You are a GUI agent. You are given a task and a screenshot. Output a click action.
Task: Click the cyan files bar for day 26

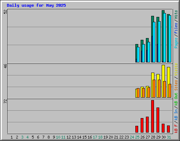pyautogui.click(x=143, y=53)
